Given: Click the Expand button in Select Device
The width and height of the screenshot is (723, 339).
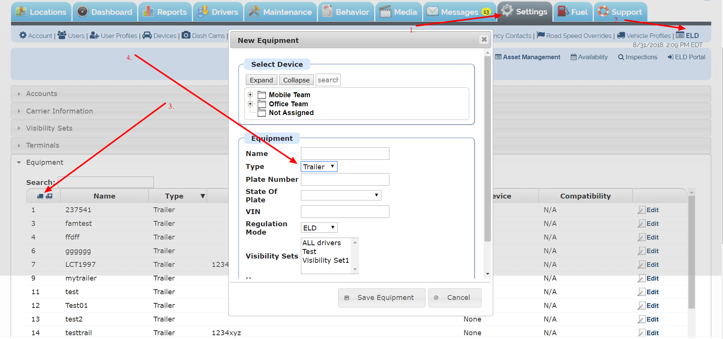Looking at the screenshot, I should [261, 80].
